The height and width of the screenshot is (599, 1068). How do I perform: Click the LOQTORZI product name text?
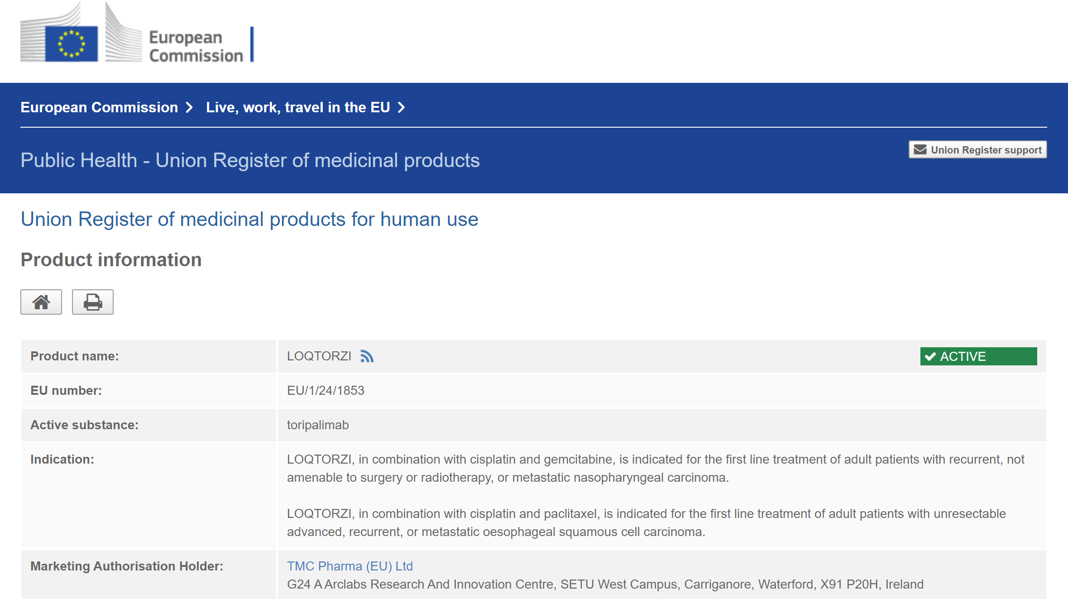[319, 356]
